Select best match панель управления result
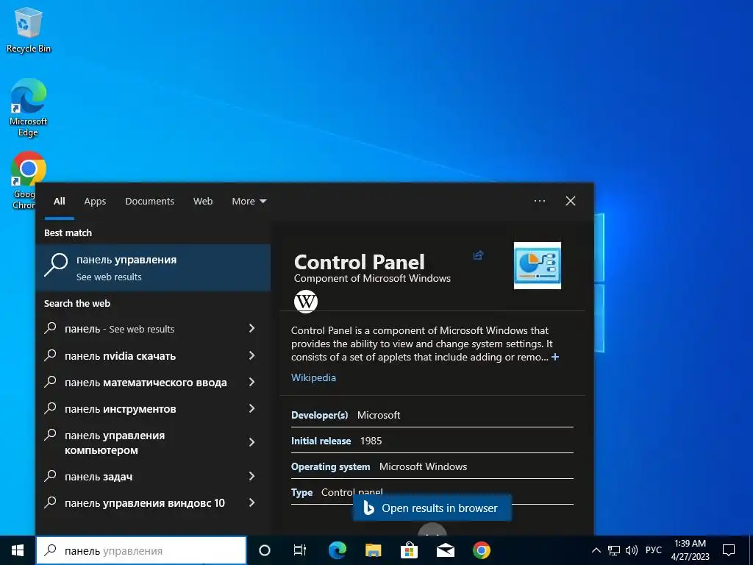Image resolution: width=753 pixels, height=565 pixels. [153, 268]
